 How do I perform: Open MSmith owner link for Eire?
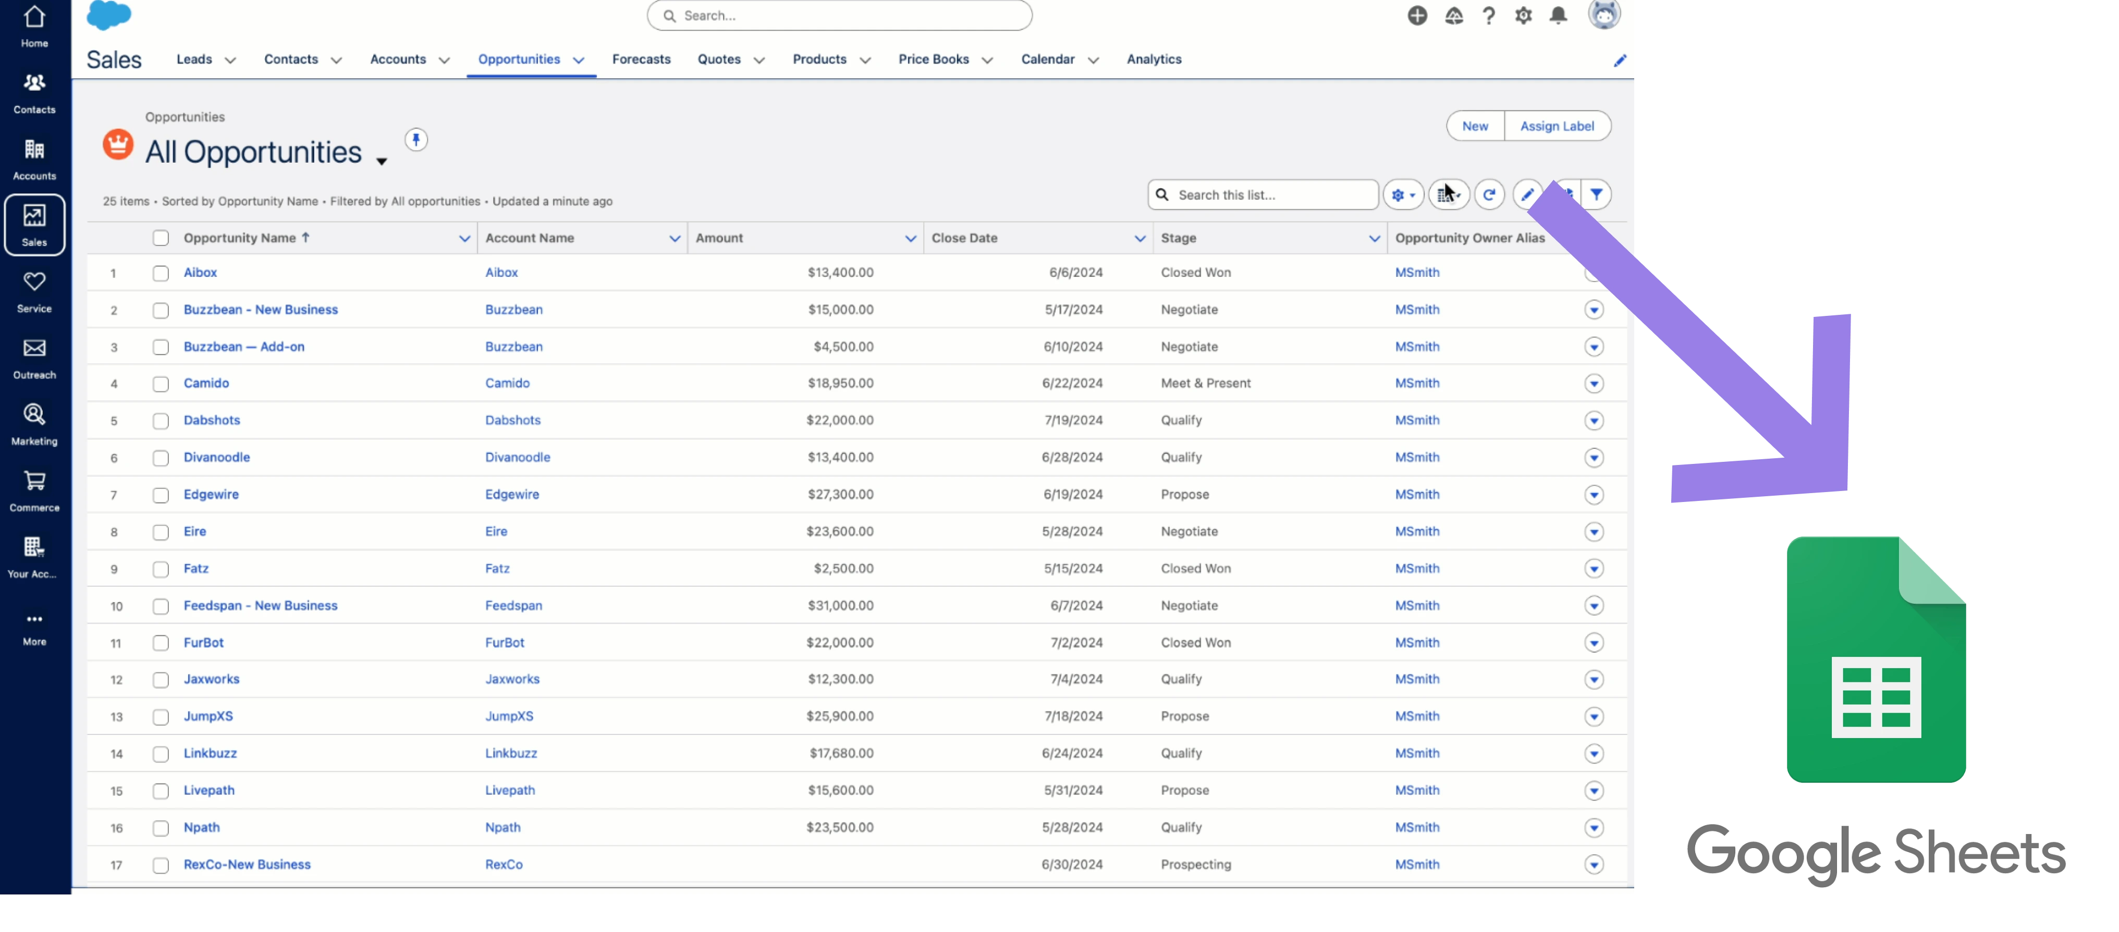1416,531
